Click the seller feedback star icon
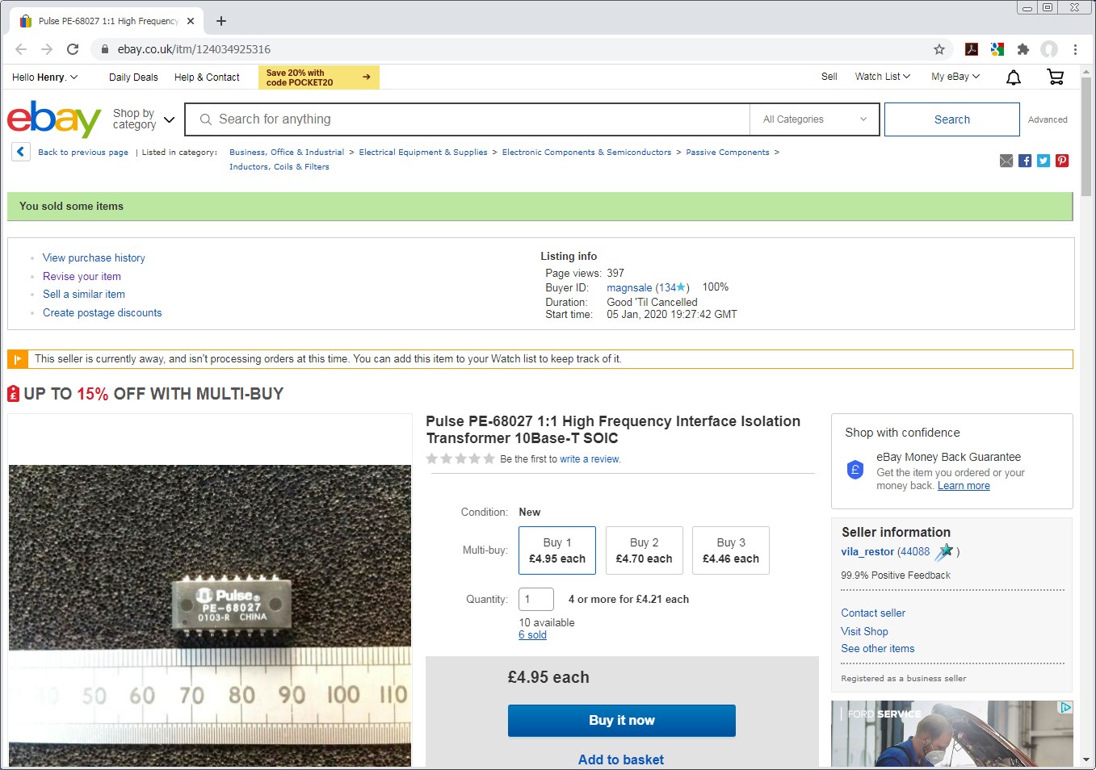Viewport: 1096px width, 770px height. point(944,552)
